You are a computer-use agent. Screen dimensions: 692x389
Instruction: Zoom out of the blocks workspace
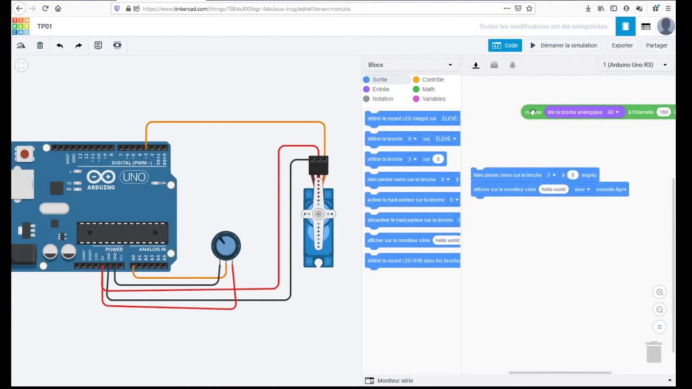pos(660,310)
